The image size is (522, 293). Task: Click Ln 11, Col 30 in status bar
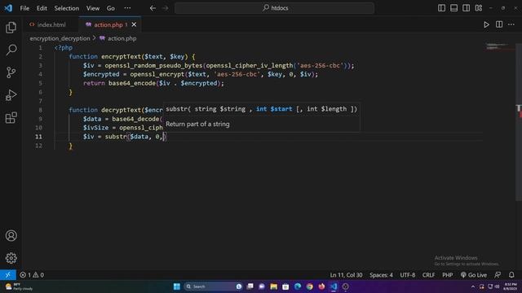pyautogui.click(x=346, y=275)
